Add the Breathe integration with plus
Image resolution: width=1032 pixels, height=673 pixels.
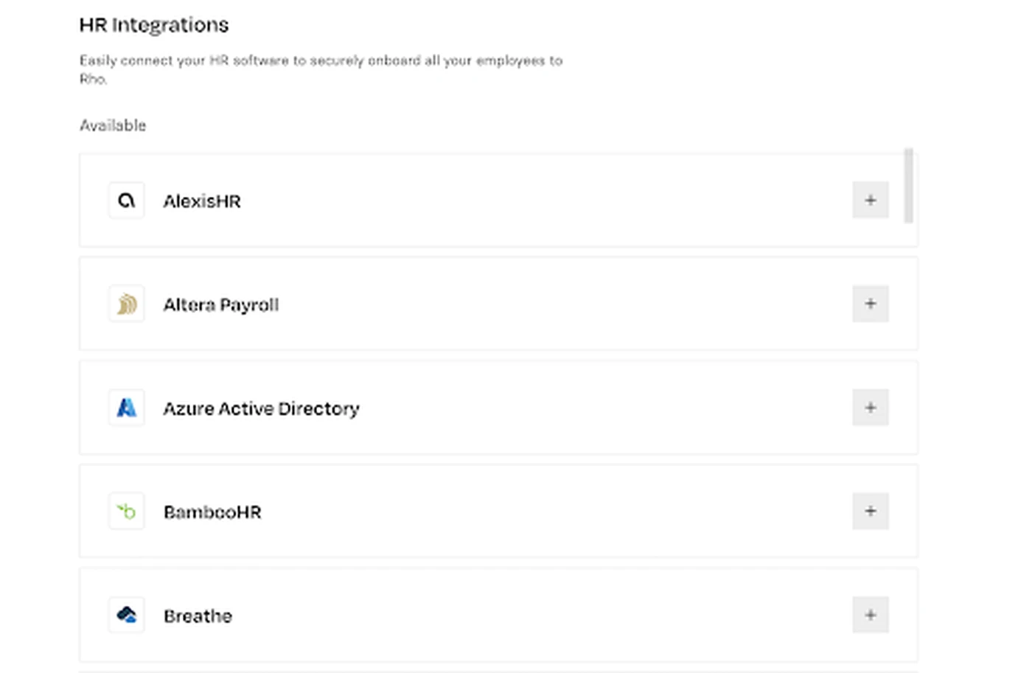(871, 615)
